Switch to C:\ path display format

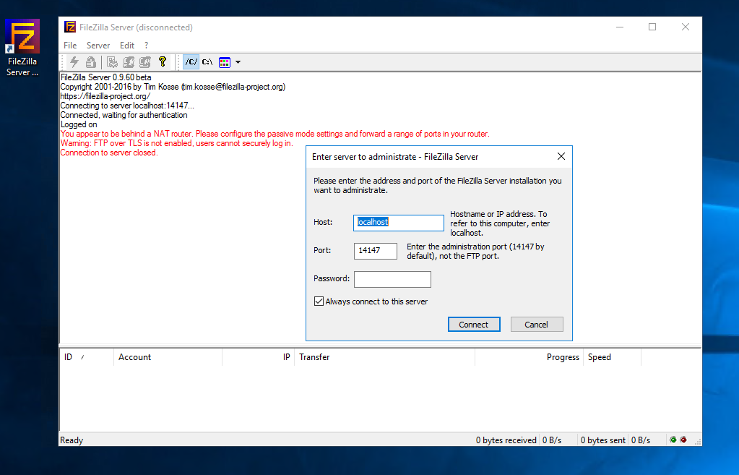click(x=207, y=62)
